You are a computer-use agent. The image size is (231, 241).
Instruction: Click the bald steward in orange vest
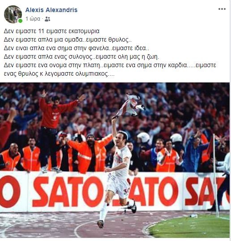[11, 157]
